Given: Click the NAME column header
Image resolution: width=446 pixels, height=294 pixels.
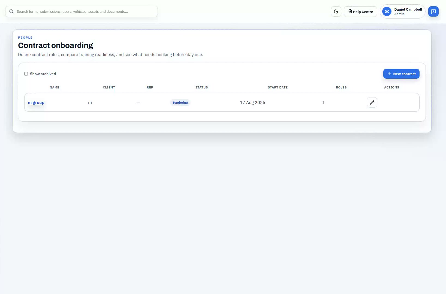Looking at the screenshot, I should [x=55, y=87].
